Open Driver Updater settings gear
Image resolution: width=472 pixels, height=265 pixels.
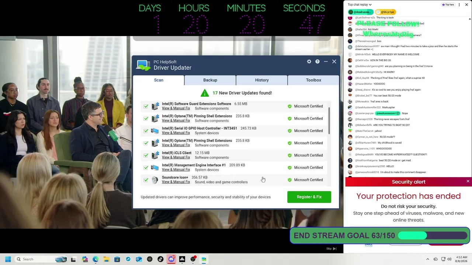[309, 61]
